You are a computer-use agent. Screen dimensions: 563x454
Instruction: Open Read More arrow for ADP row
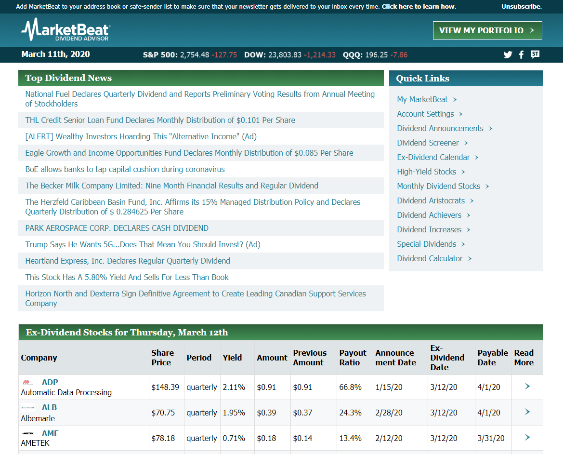click(x=527, y=387)
